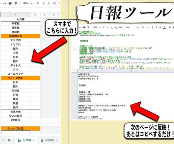The width and height of the screenshot is (174, 144).
Task: Open the text color picker
Action: point(165,27)
